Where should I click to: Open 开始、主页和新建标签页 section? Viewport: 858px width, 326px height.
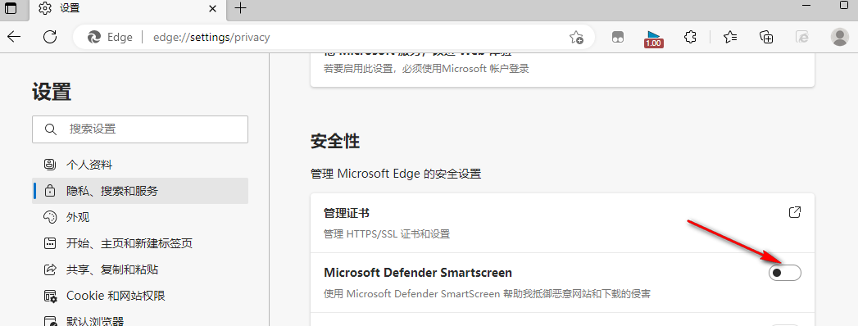[x=140, y=243]
